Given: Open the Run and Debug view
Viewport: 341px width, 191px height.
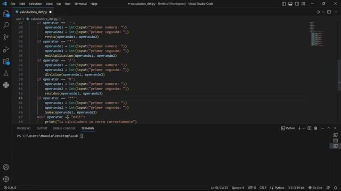Looking at the screenshot, I should 6,49.
